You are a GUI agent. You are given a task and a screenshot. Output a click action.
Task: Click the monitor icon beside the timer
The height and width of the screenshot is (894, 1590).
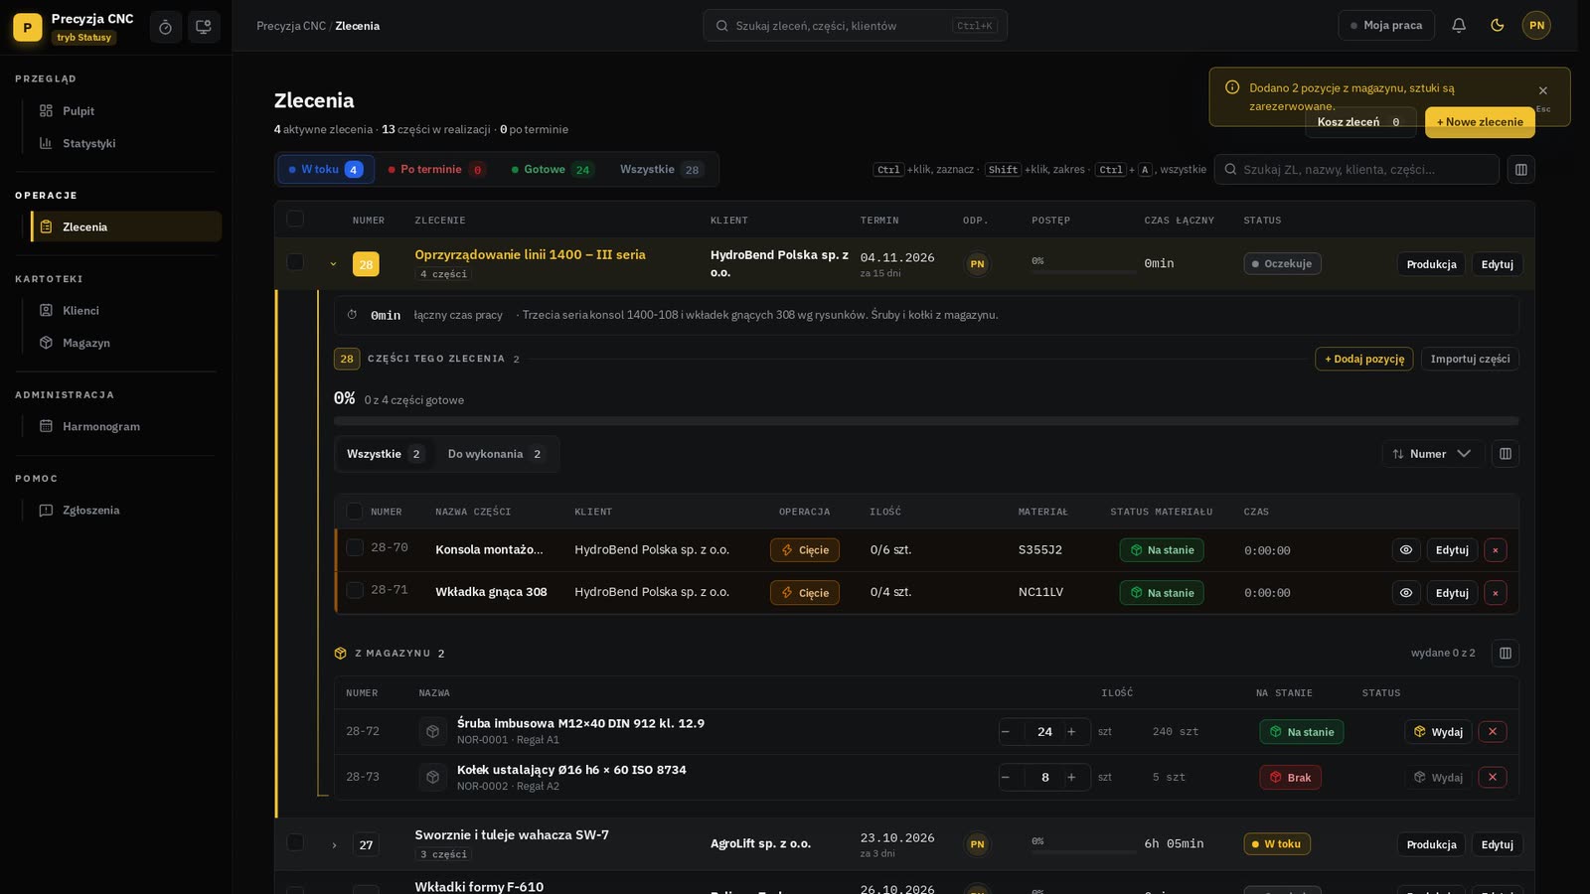click(204, 27)
